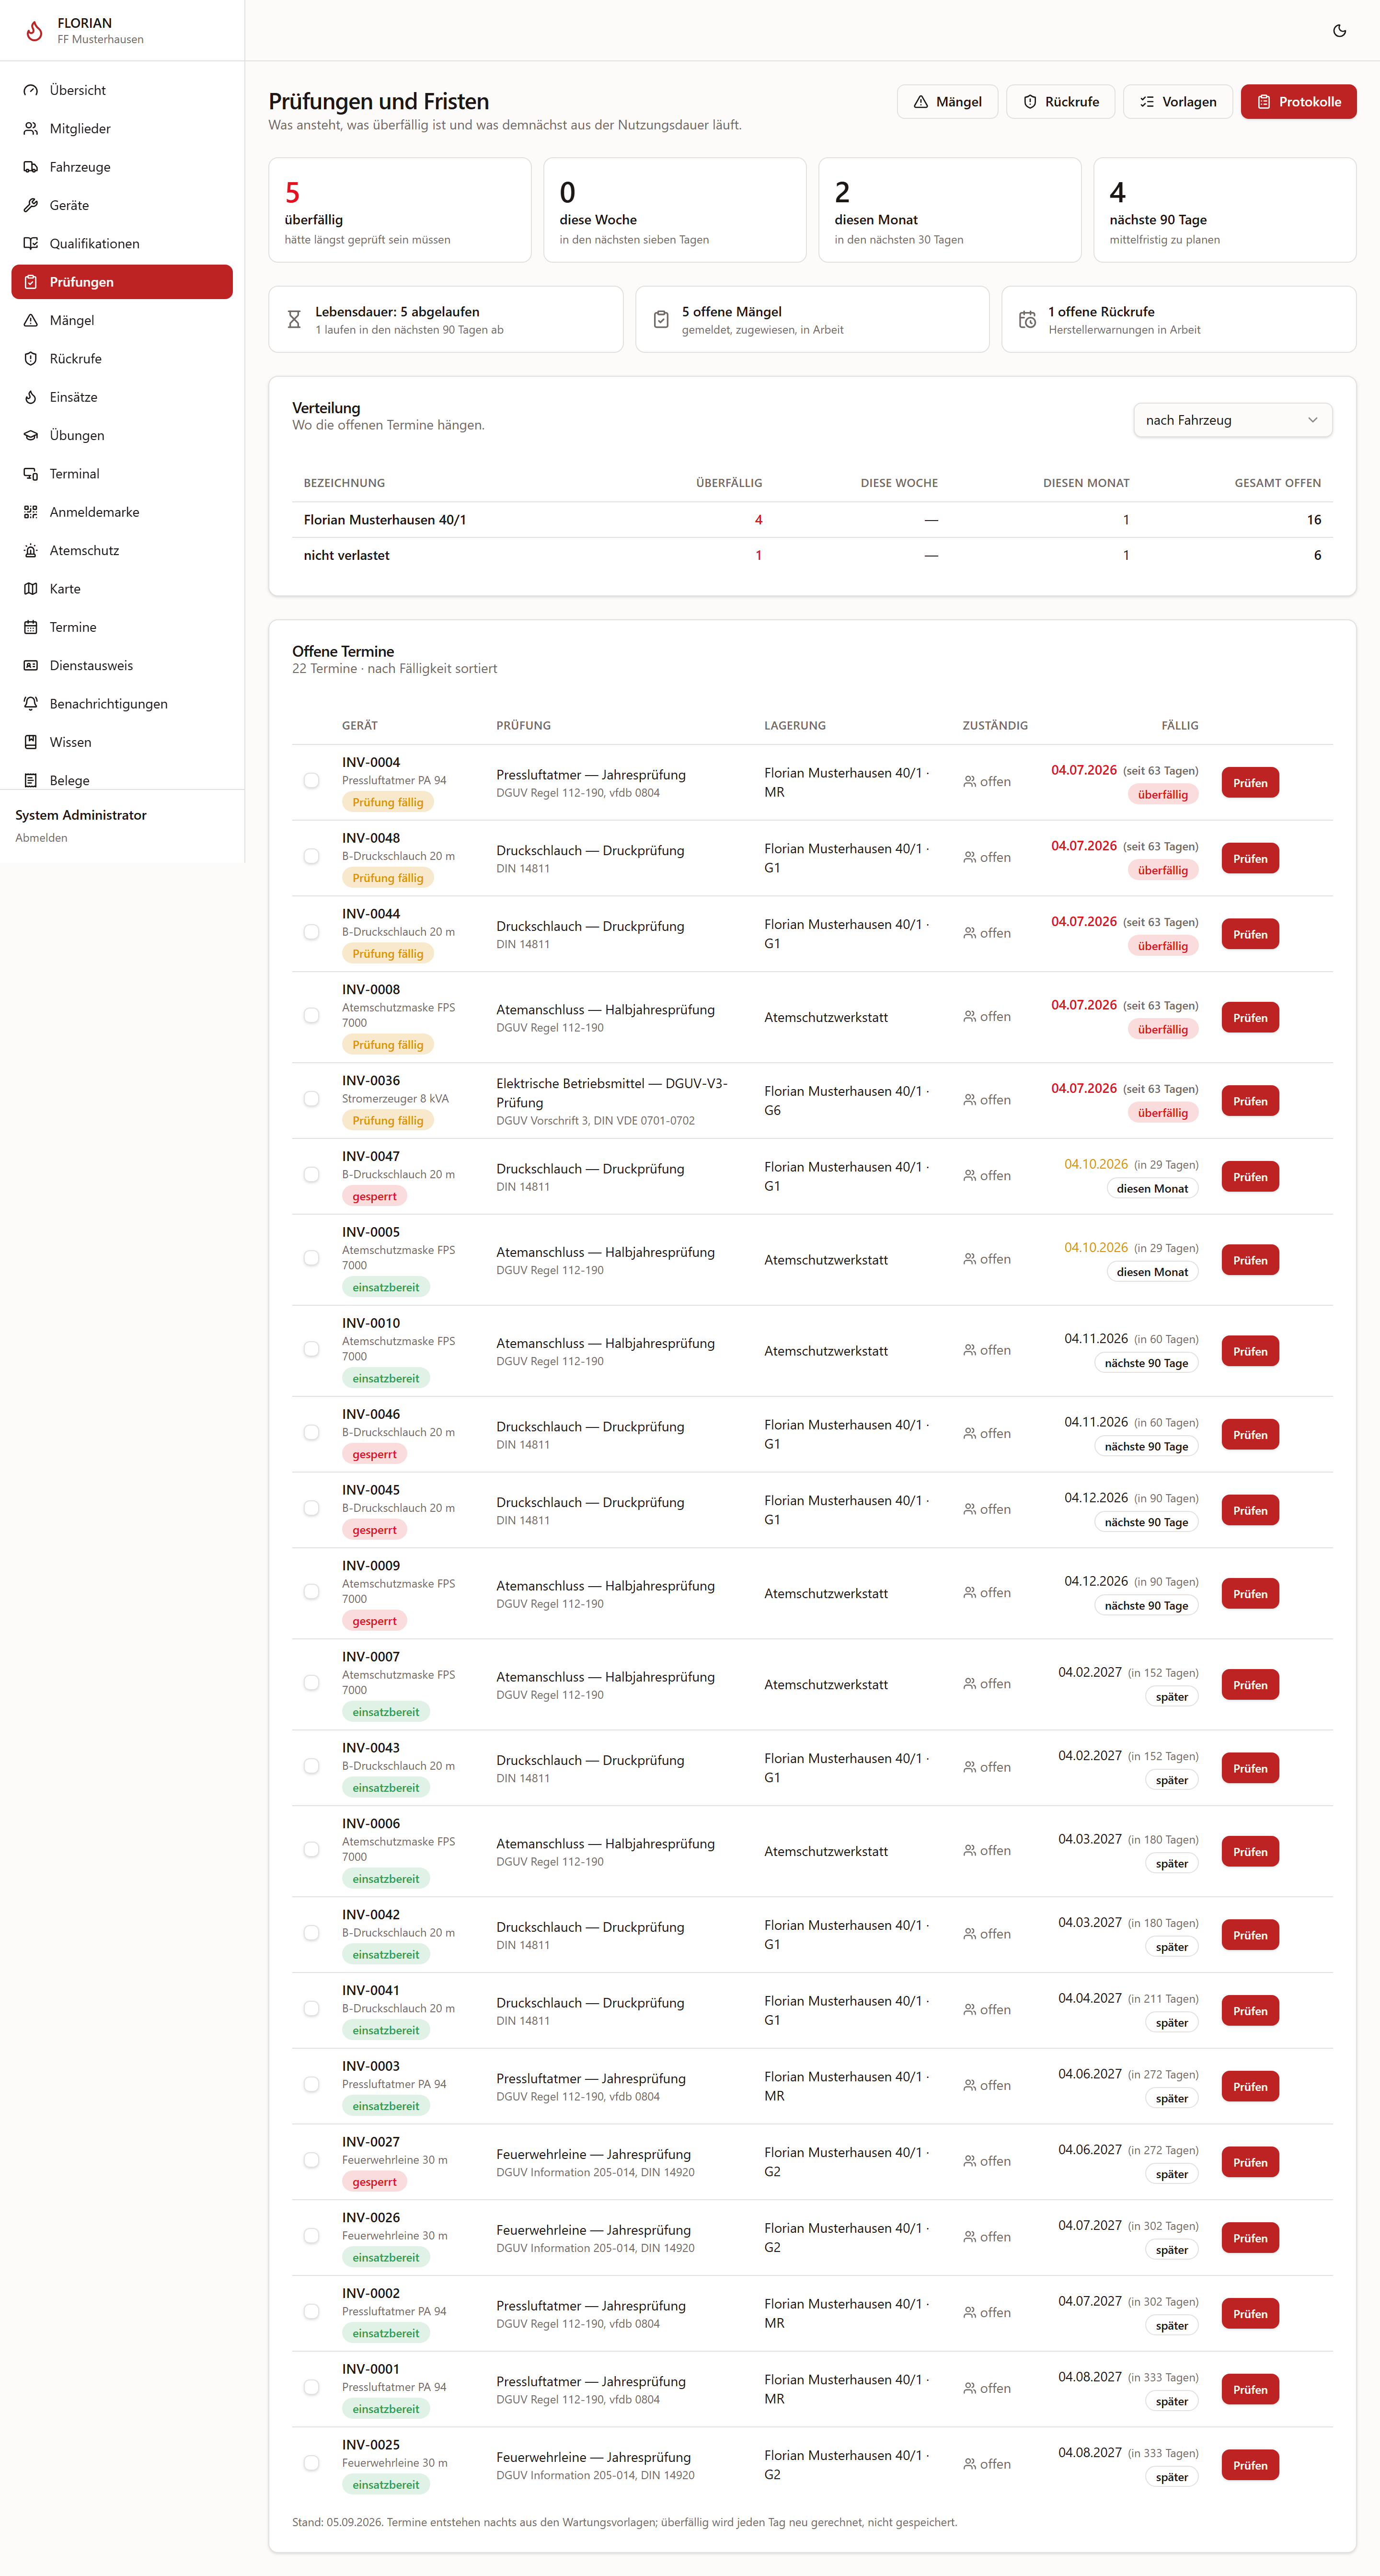Click the Atemschutz icon in sidebar

click(31, 551)
